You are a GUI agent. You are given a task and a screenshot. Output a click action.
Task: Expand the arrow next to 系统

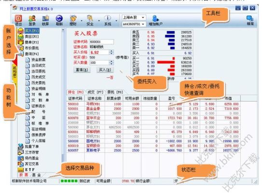click(116, 21)
